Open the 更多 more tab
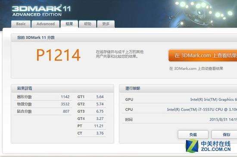The width and height of the screenshot is (237, 157). (106, 24)
